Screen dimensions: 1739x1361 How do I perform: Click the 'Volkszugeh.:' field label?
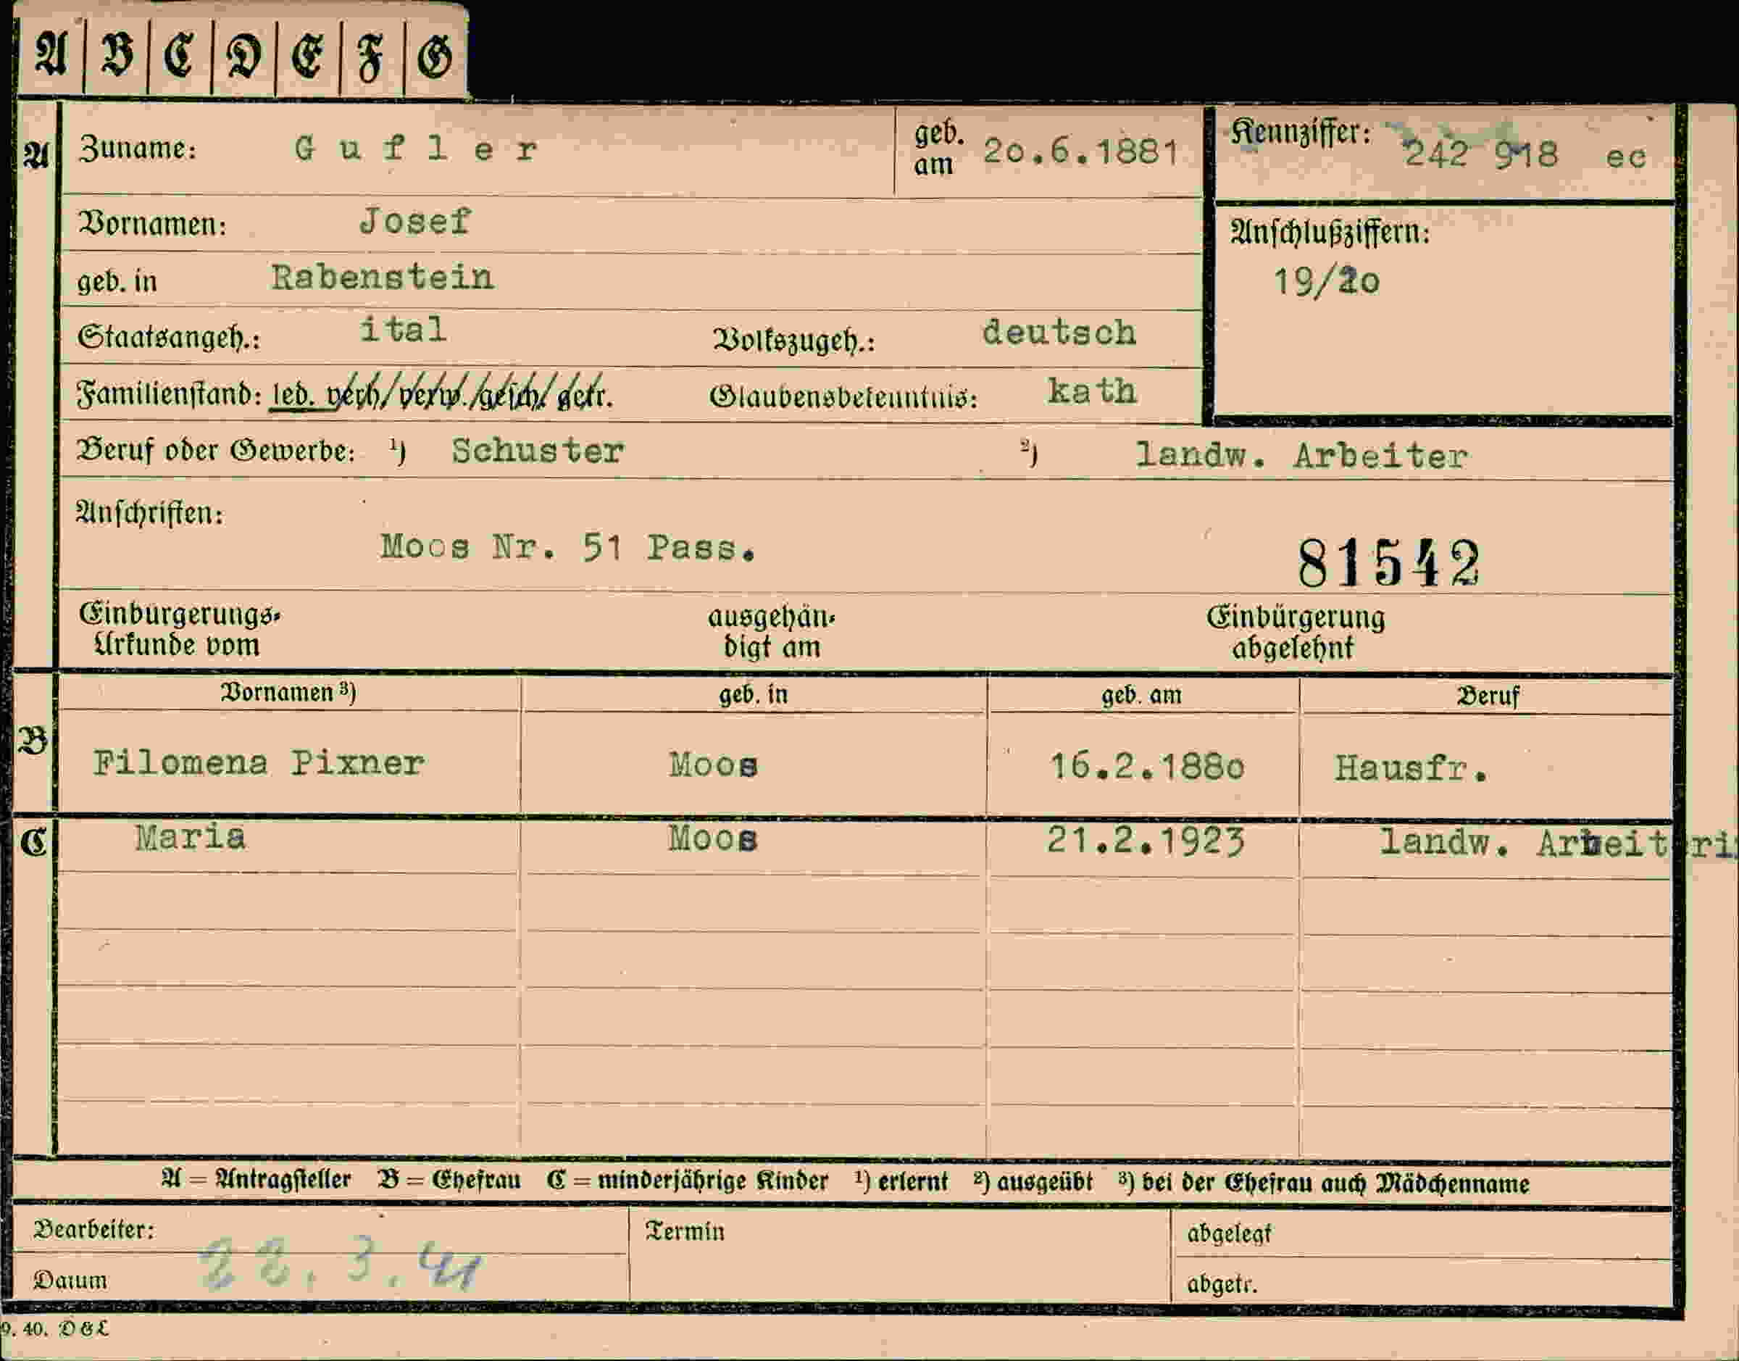(x=794, y=341)
